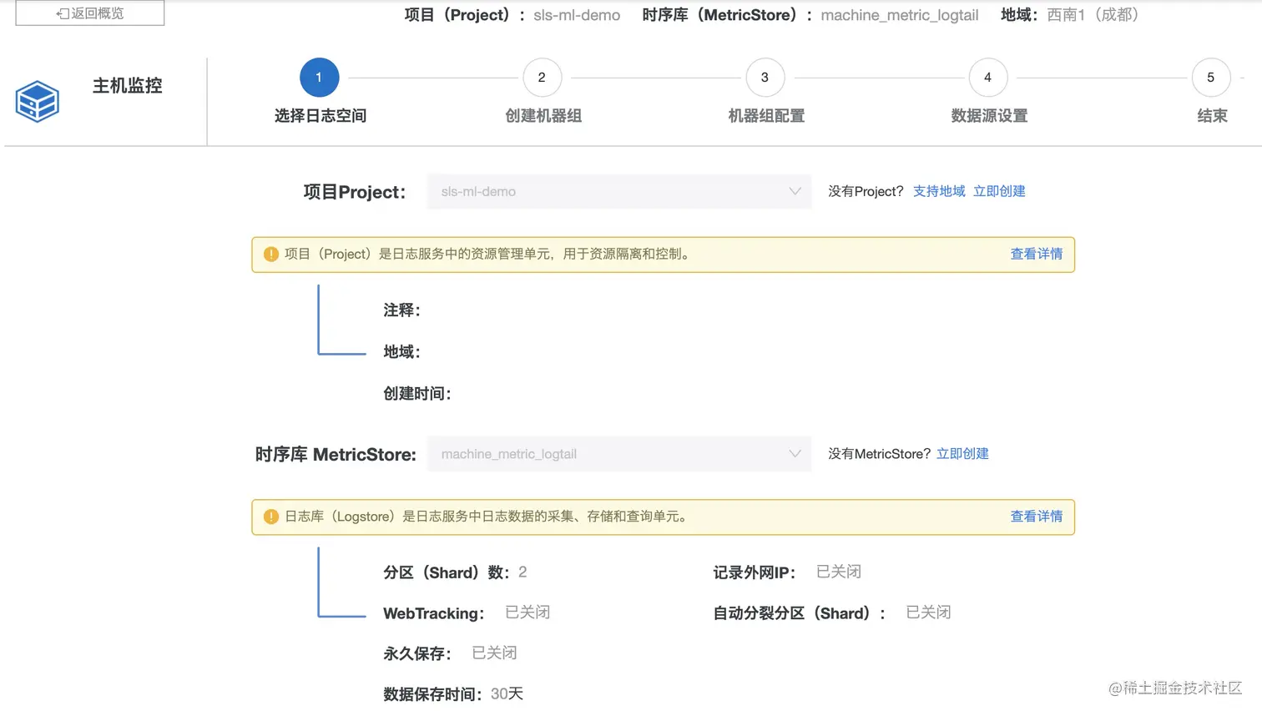Screen dimensions: 1262x716
Task: Click the WebTracking value 已关闭
Action: (528, 613)
